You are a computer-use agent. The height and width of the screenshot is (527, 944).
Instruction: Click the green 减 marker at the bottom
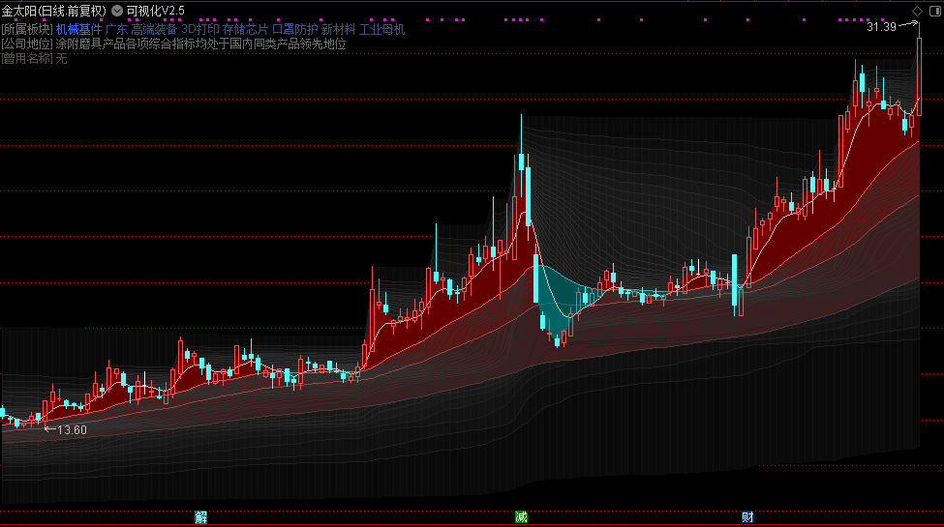point(521,516)
